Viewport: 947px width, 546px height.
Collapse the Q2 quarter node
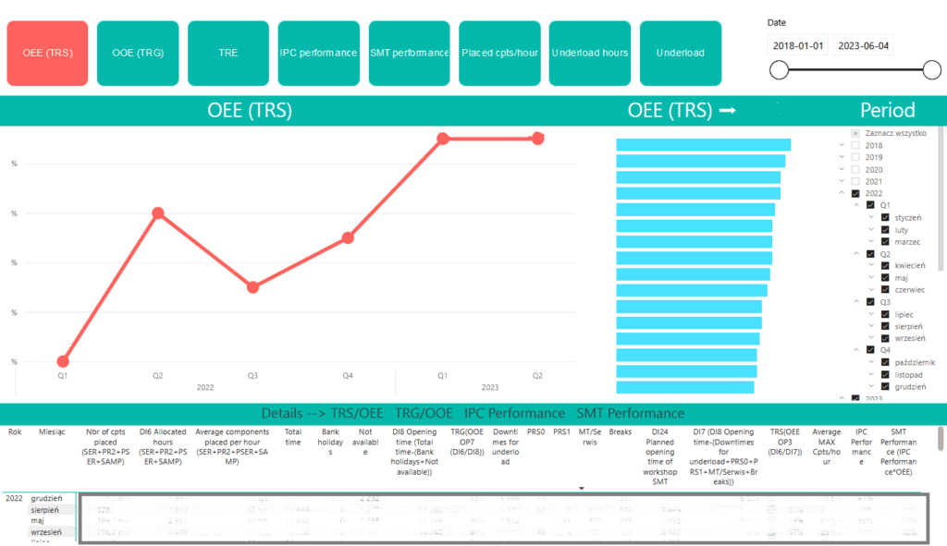856,253
